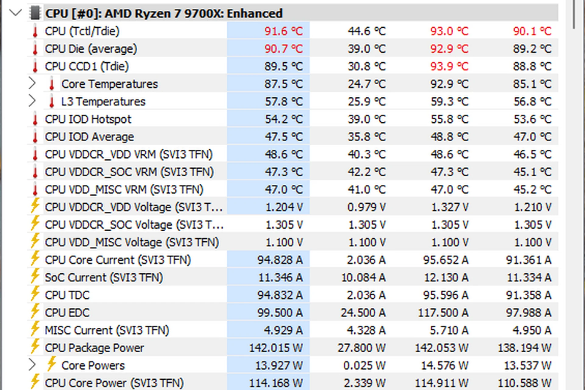This screenshot has height=390, width=585.
Task: Click the thermometer icon beside CPU IOD Average
Action: (x=35, y=137)
